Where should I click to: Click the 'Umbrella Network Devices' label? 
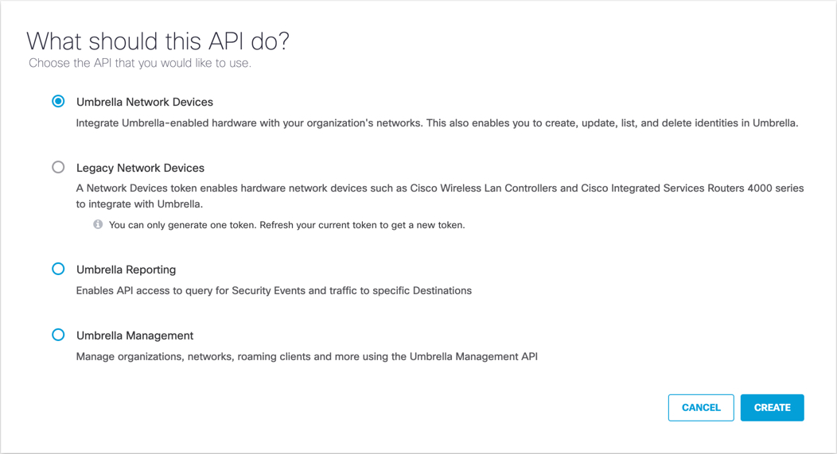click(145, 102)
